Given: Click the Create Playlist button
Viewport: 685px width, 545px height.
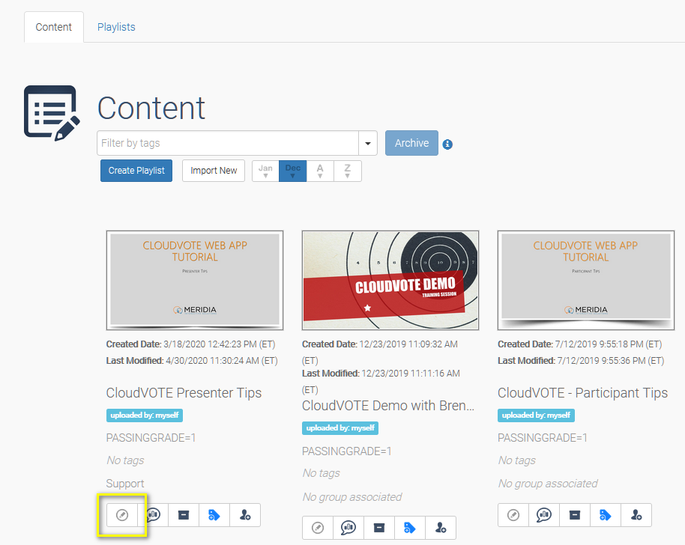Looking at the screenshot, I should 136,171.
